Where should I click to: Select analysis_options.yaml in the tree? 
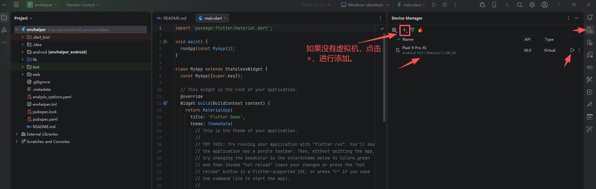tap(49, 97)
